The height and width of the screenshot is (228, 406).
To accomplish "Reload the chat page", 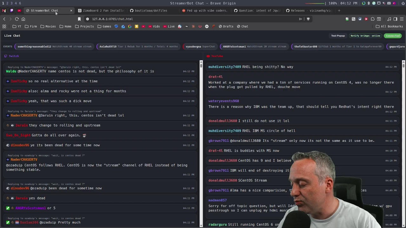I will 17,19.
